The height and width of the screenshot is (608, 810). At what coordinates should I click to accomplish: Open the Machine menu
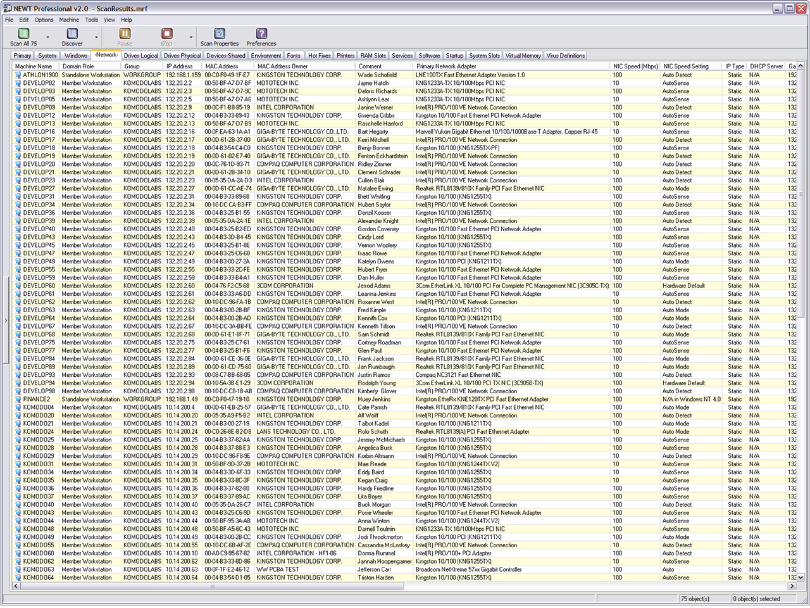69,20
